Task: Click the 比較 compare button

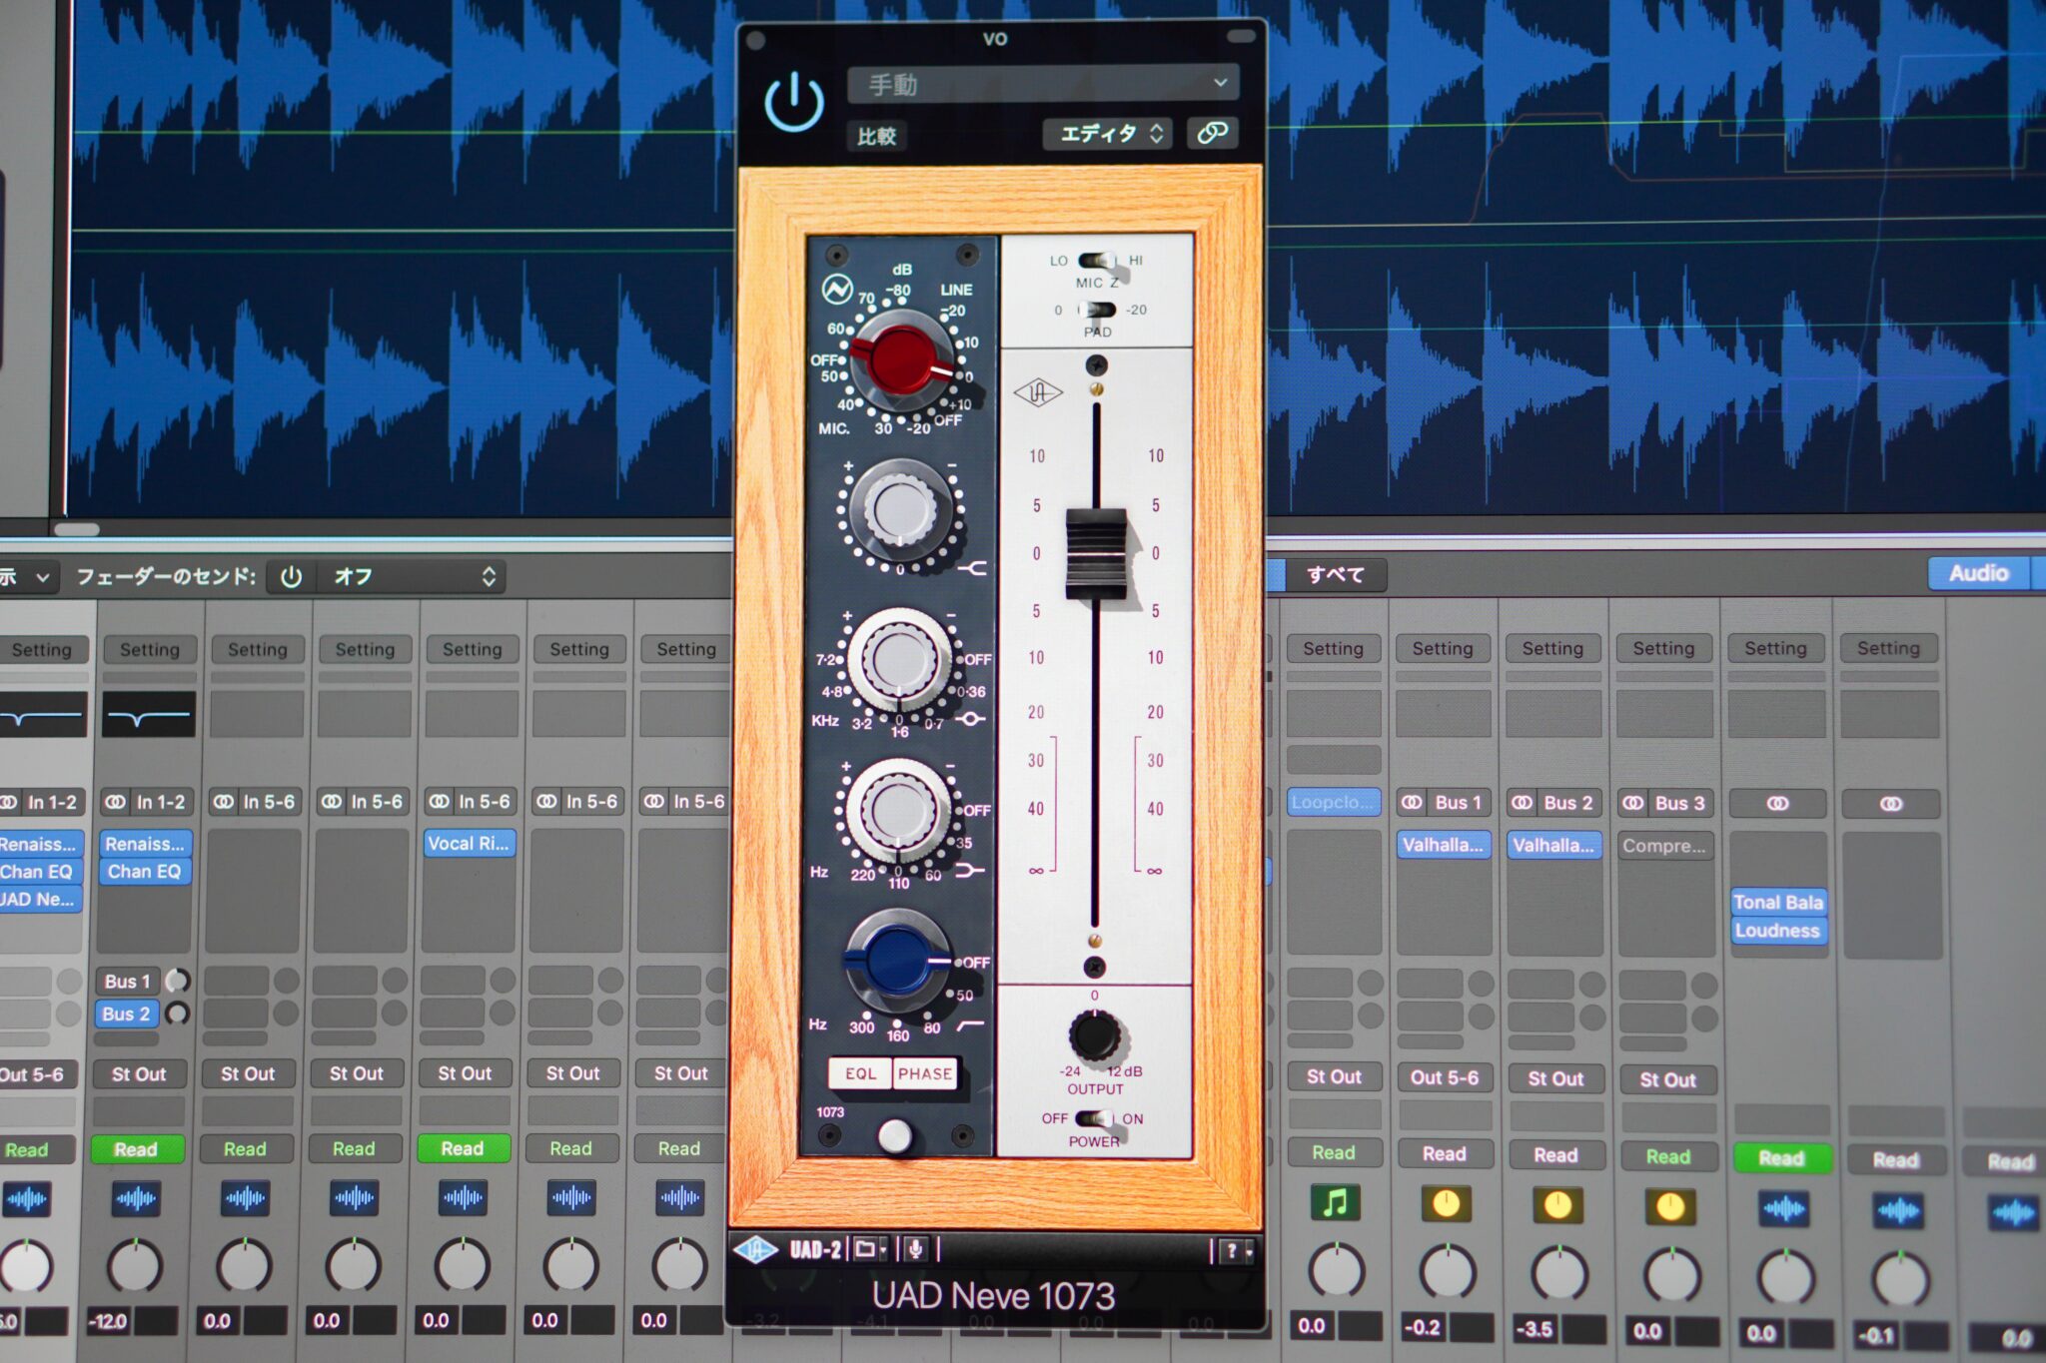Action: pyautogui.click(x=876, y=136)
